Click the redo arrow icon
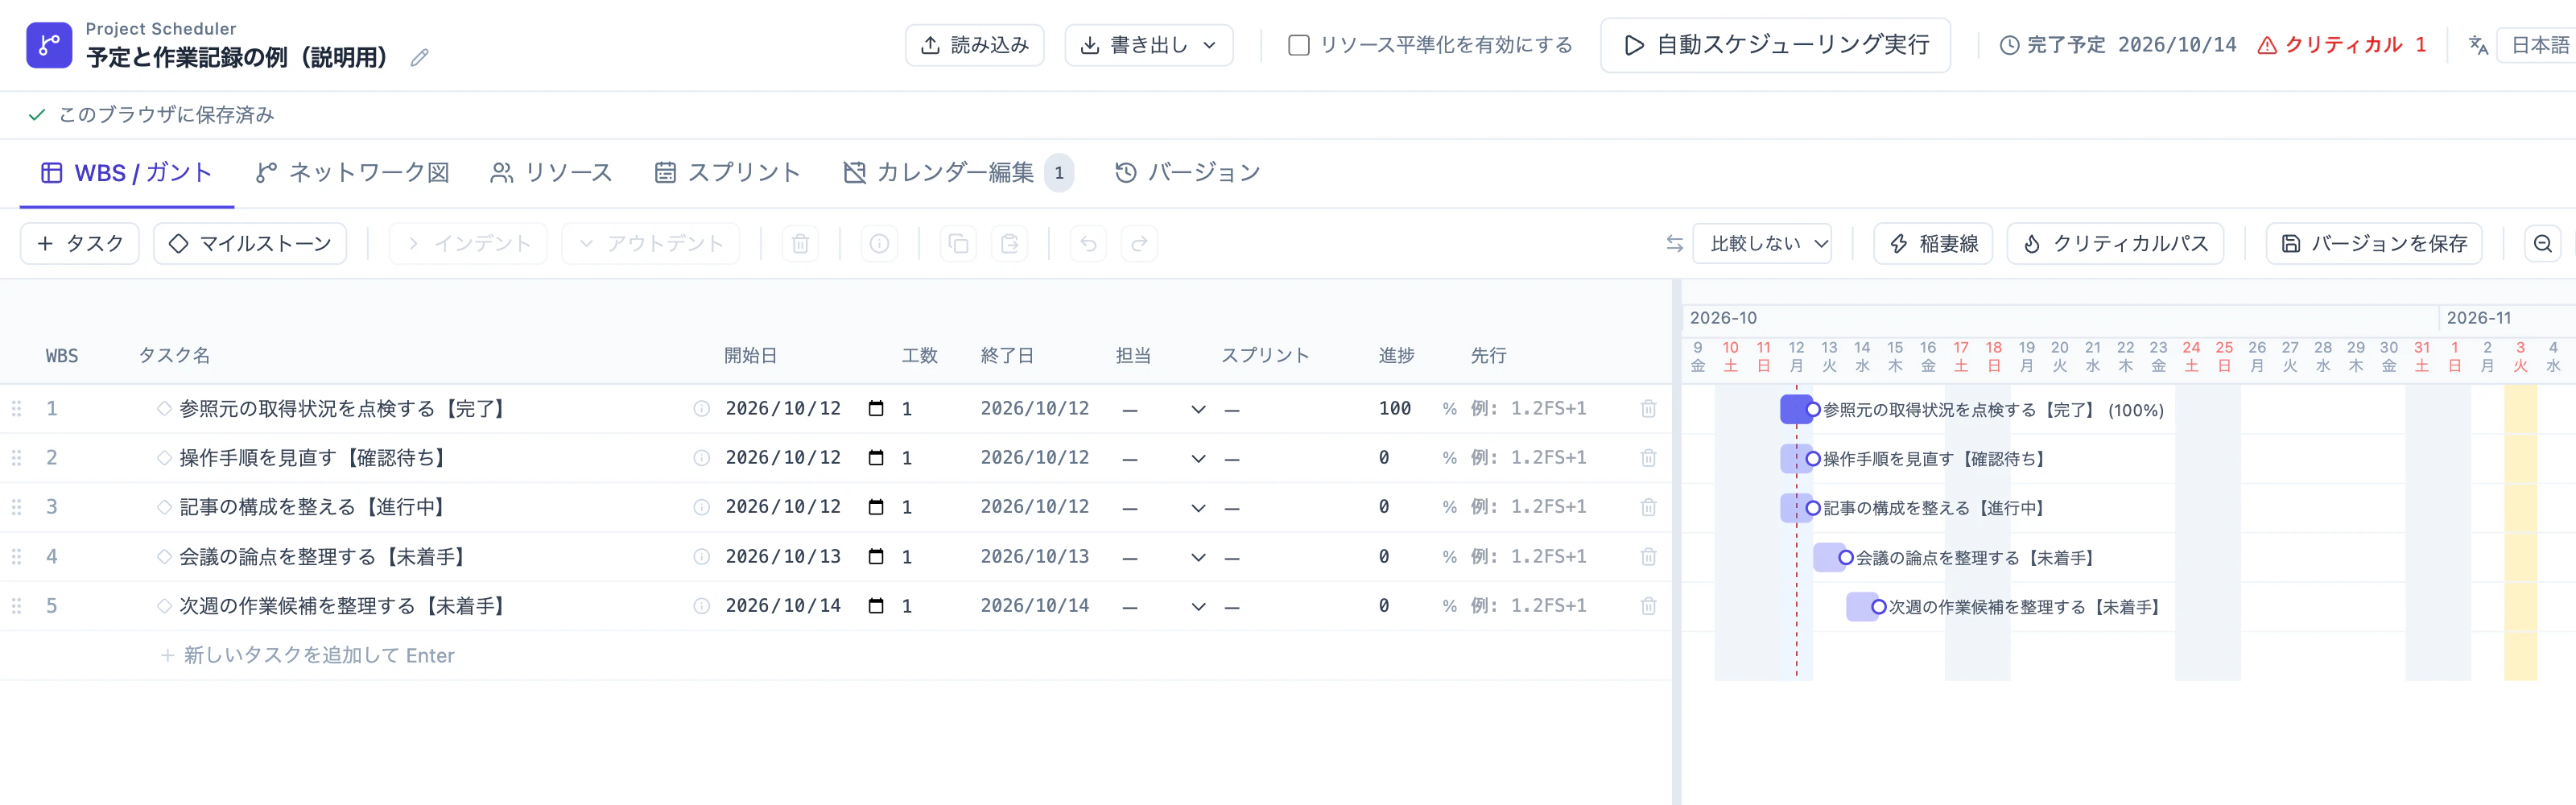This screenshot has height=805, width=2576. (1139, 244)
